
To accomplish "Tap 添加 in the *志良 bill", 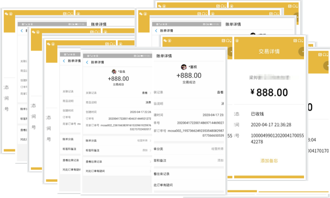I will click(x=145, y=150).
